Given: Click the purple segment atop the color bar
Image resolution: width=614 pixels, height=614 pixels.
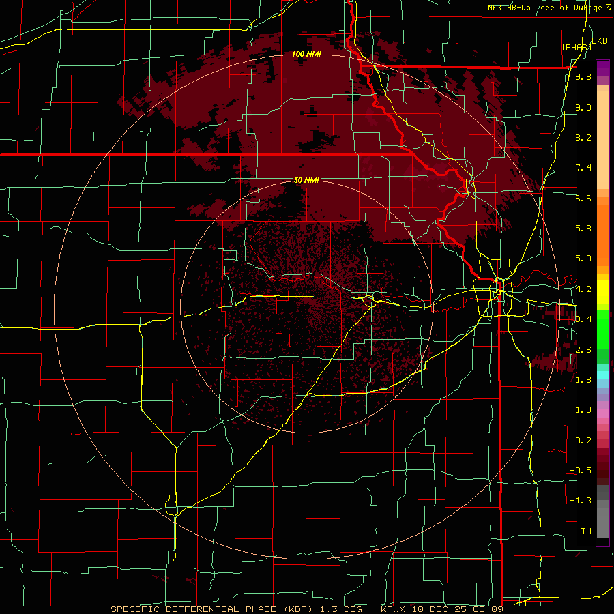Looking at the screenshot, I should 602,68.
